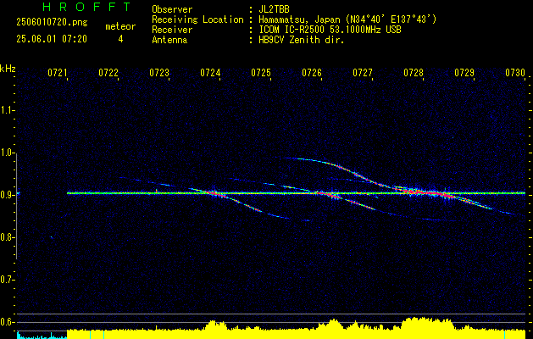Click the ICOM IC-R2500 53.1000MHz USB text
Screen dimensions: 533x339
(330, 30)
